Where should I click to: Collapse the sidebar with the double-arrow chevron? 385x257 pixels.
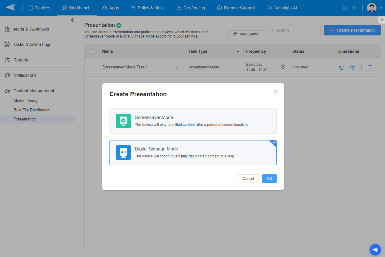(72, 20)
